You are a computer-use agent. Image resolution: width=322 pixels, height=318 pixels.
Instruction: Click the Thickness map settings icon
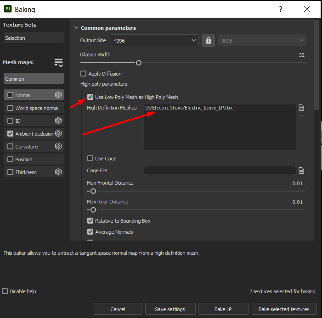(58, 172)
